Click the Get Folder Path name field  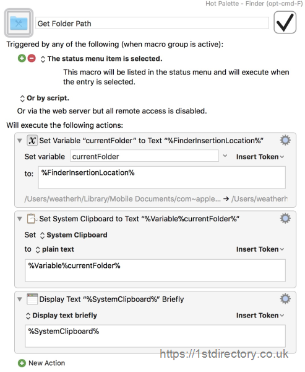(152, 24)
